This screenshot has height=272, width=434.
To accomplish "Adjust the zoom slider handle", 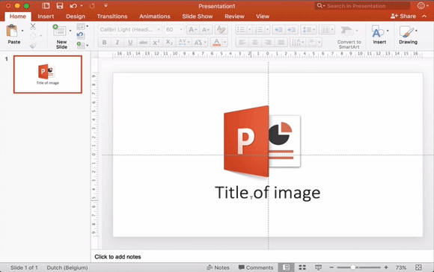I will point(353,268).
